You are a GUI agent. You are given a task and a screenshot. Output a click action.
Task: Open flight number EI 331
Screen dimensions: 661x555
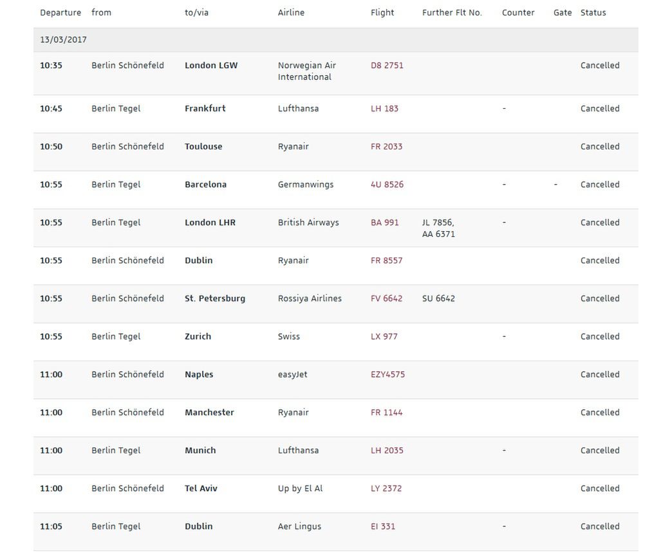383,526
